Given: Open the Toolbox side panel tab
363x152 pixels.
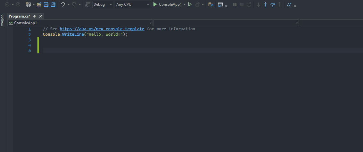Looking at the screenshot, I should coord(3,19).
